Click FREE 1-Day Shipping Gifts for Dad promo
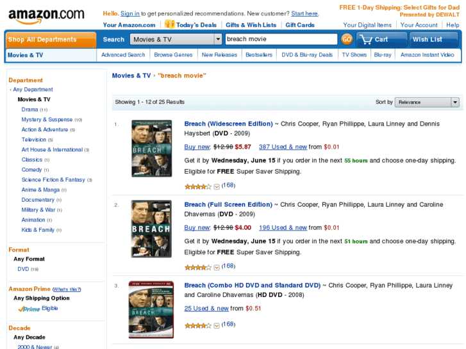466x349 pixels. click(399, 11)
